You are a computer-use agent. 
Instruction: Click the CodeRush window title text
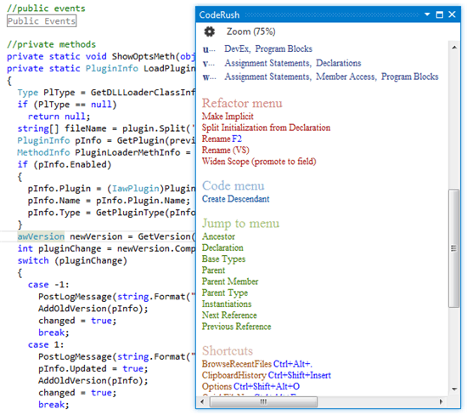pos(219,14)
